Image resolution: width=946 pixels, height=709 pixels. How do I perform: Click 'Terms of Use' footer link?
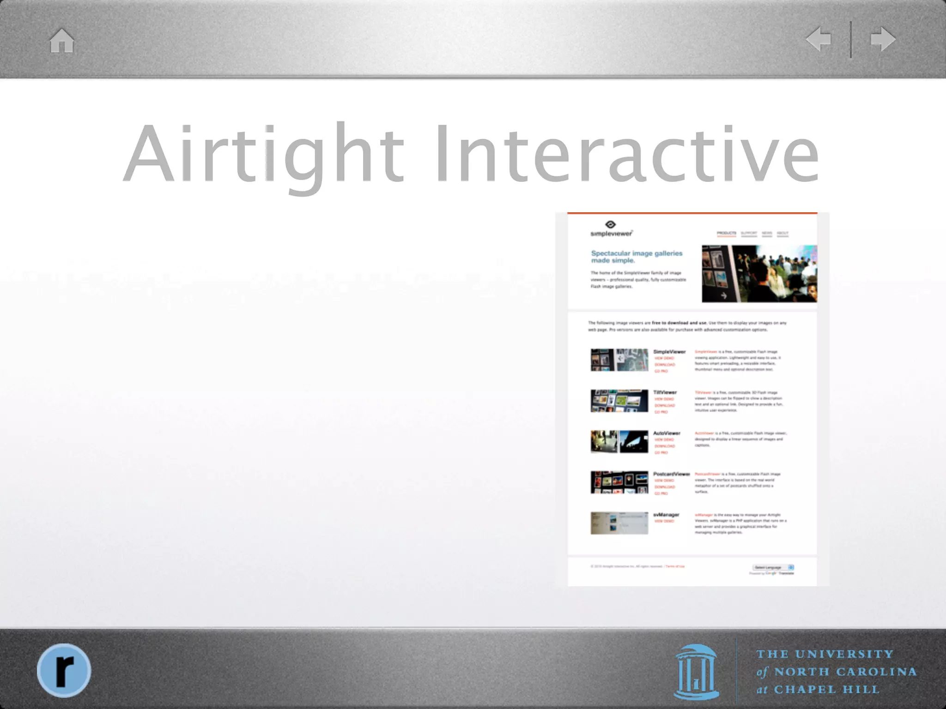point(675,566)
